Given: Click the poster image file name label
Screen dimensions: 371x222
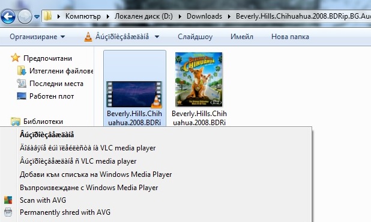Looking at the screenshot, I should pos(199,118).
